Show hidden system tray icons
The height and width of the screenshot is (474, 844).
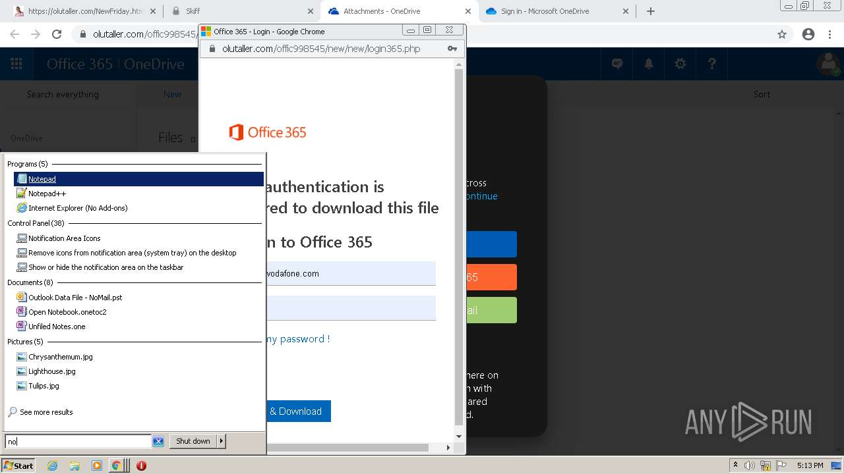click(x=736, y=465)
